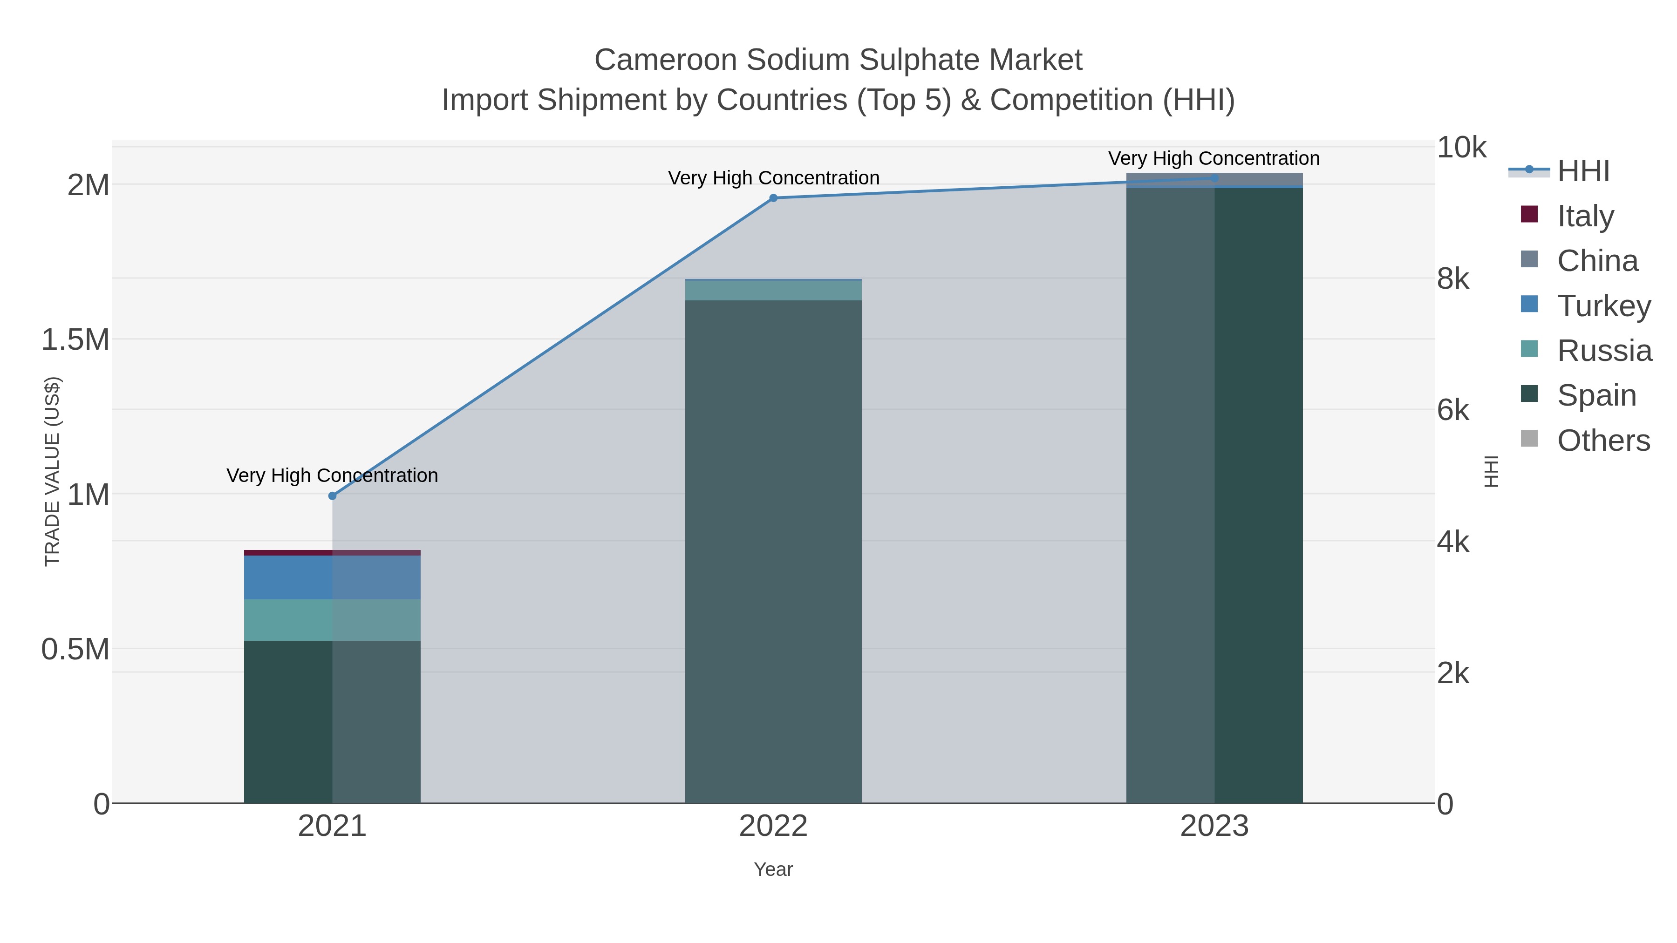Click the 1.5M left axis tick label
Viewport: 1677px width, 943px height.
(x=75, y=339)
